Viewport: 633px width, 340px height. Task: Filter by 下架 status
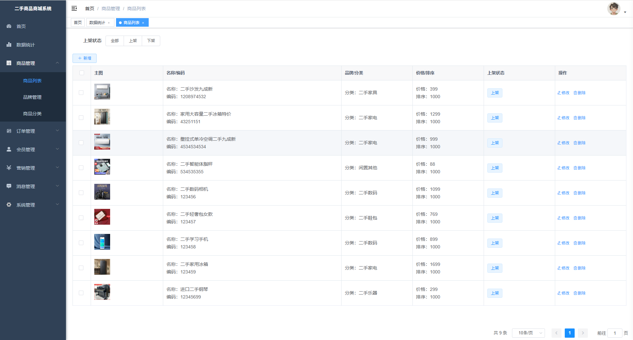(x=151, y=41)
